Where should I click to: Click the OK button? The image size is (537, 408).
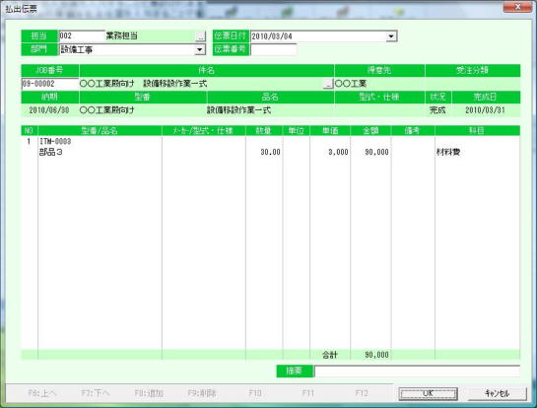click(x=428, y=393)
